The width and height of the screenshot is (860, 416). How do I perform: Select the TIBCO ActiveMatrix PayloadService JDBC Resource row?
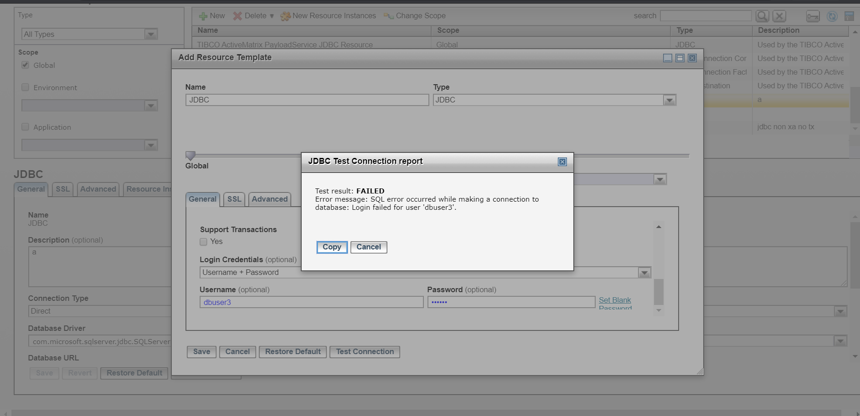click(x=520, y=45)
